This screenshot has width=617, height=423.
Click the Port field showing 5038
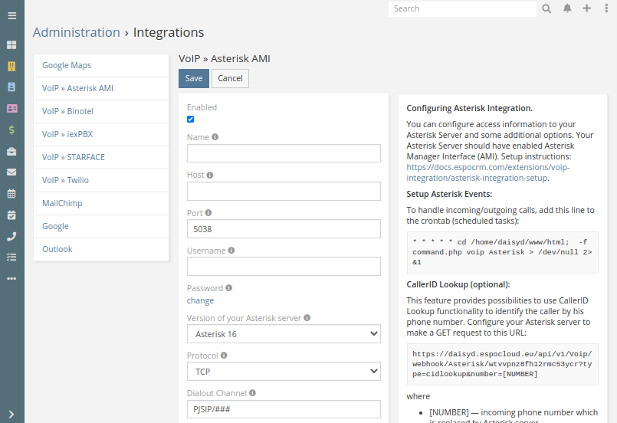pyautogui.click(x=284, y=229)
